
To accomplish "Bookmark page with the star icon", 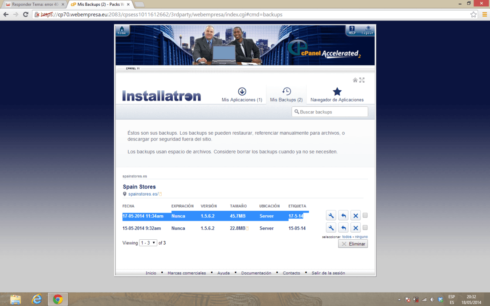I will point(474,14).
